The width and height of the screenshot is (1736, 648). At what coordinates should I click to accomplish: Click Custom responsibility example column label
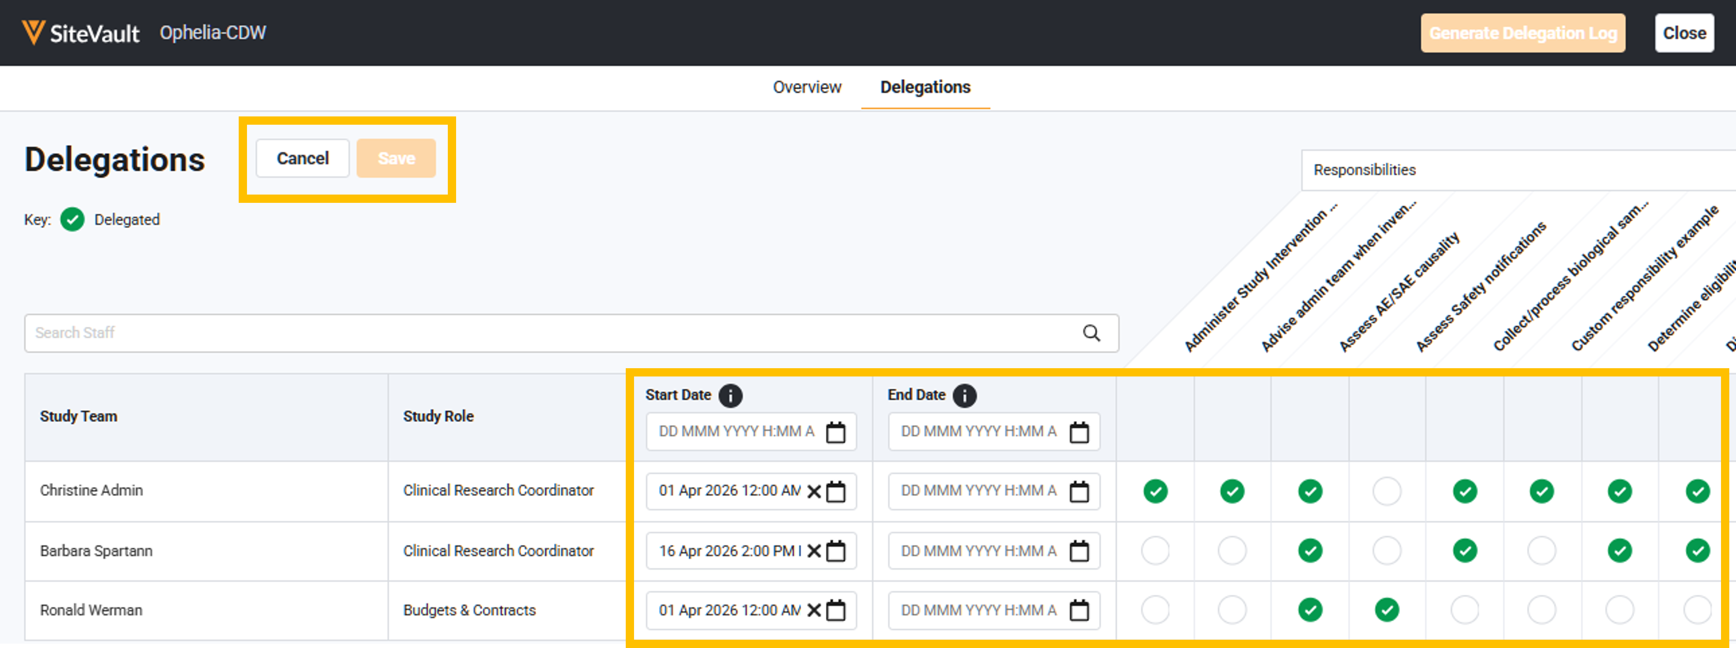pos(1645,279)
